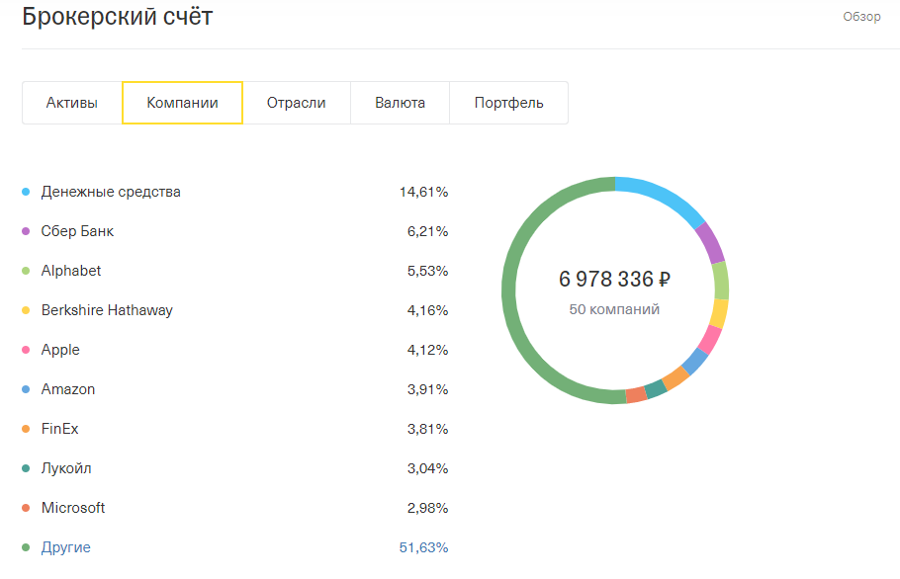This screenshot has height=579, width=900.
Task: Click the light green dot next to Alphabet
Action: 26,271
